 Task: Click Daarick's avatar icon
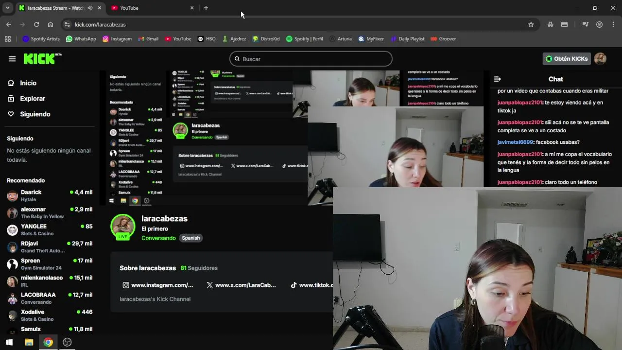(x=12, y=196)
